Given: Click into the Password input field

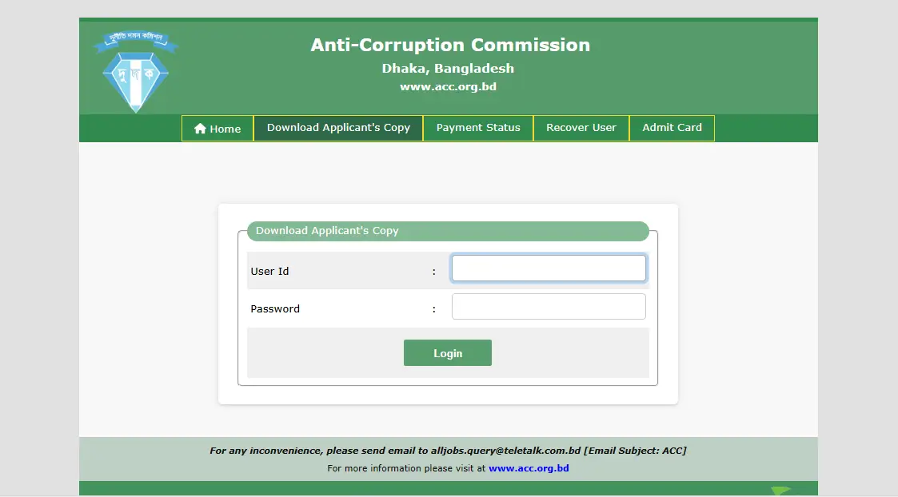Looking at the screenshot, I should [x=549, y=307].
